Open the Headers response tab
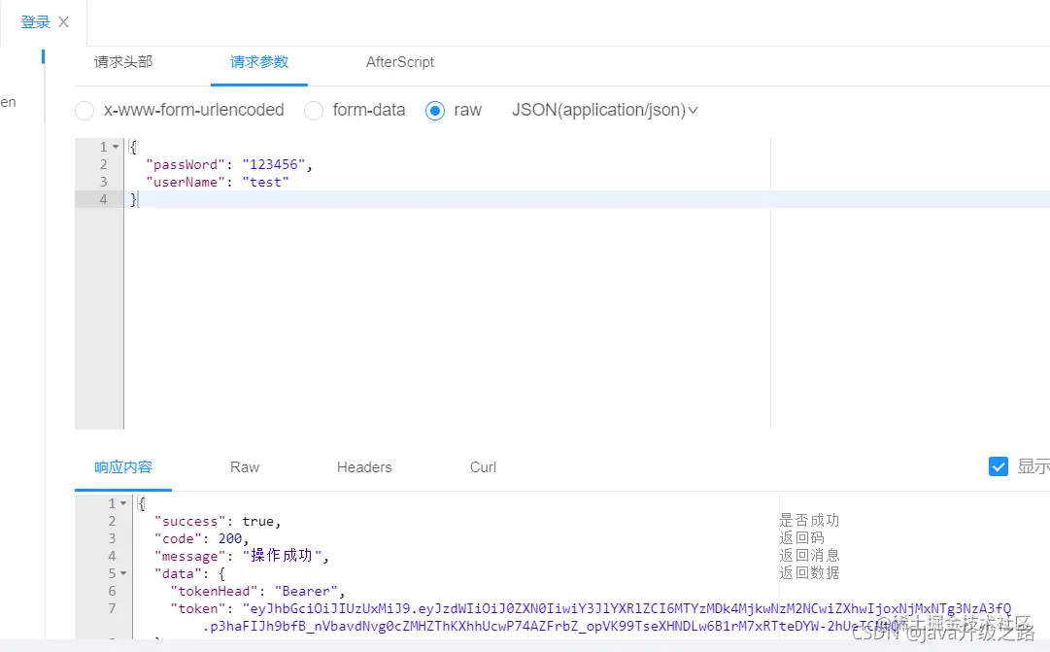Screen dimensions: 1050x652 coord(364,467)
